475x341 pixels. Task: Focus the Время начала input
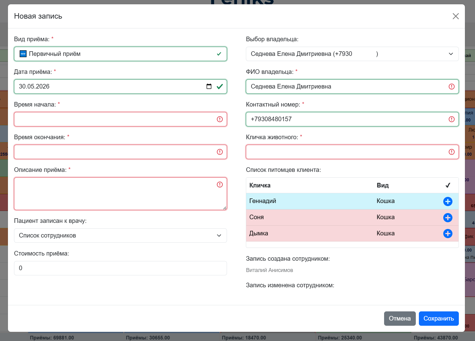coord(121,119)
